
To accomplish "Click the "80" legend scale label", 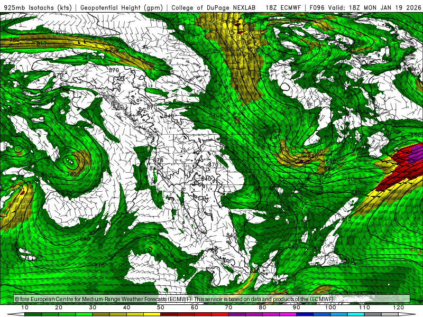I will click(262, 307).
